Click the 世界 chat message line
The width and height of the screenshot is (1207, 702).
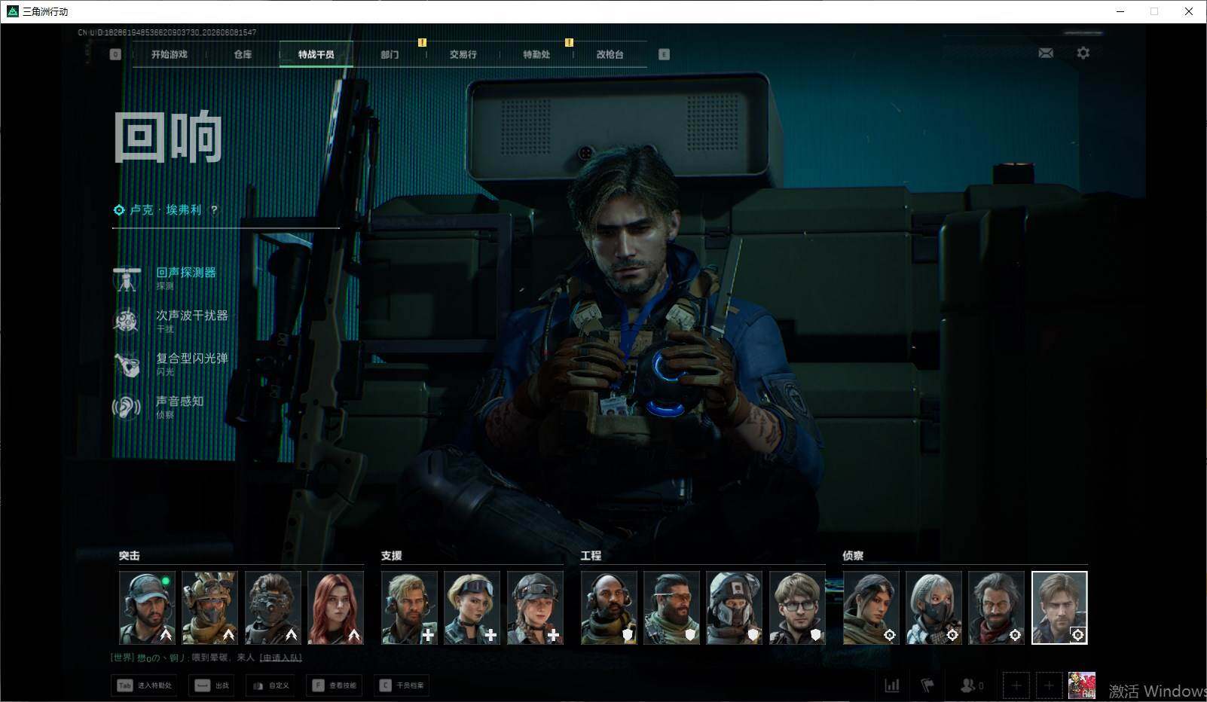pos(206,658)
